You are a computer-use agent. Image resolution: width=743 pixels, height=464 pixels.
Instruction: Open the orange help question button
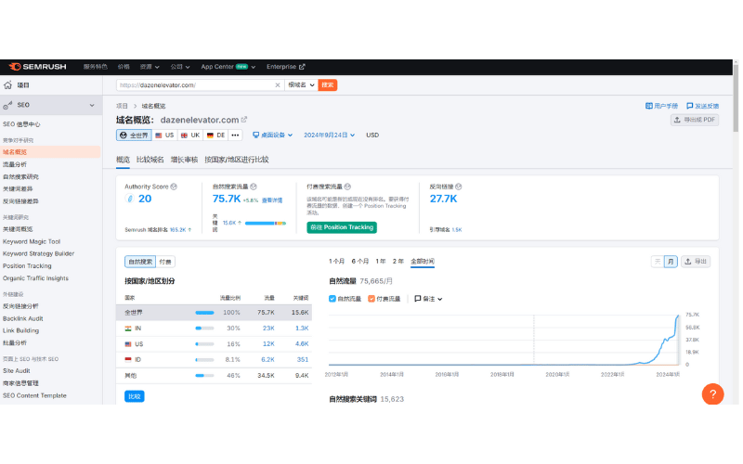coord(712,393)
